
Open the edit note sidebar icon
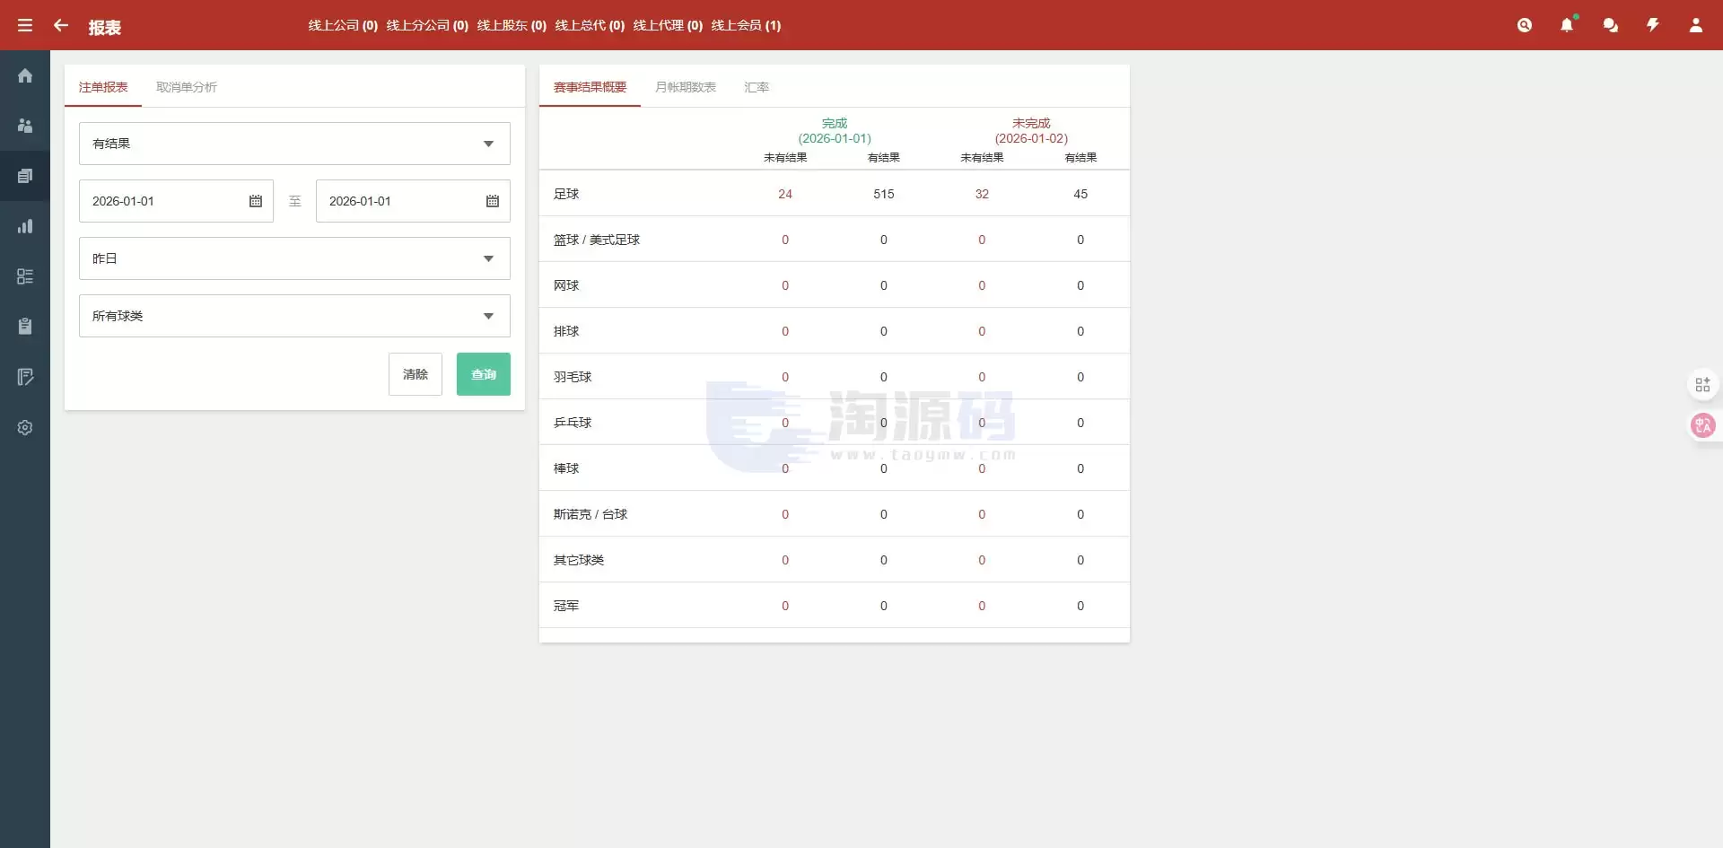(25, 377)
